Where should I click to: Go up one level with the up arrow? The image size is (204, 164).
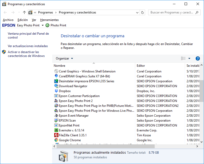pos(24,12)
